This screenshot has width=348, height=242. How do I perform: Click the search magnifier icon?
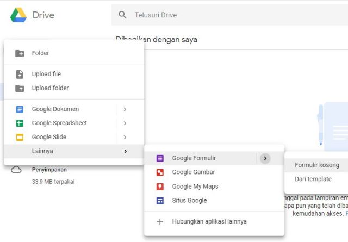click(123, 15)
